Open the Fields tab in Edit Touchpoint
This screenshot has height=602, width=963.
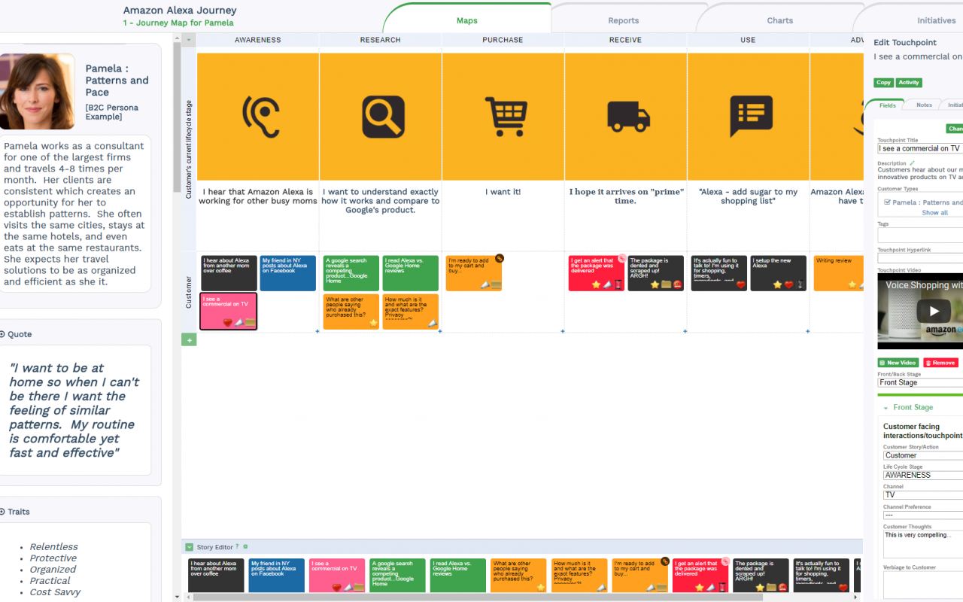888,105
